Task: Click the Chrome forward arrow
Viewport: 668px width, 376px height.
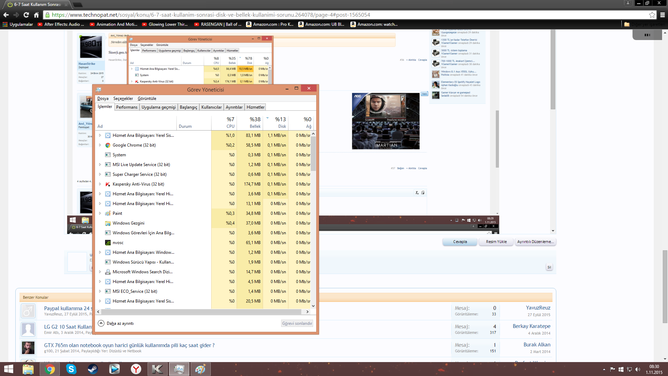Action: pos(16,15)
